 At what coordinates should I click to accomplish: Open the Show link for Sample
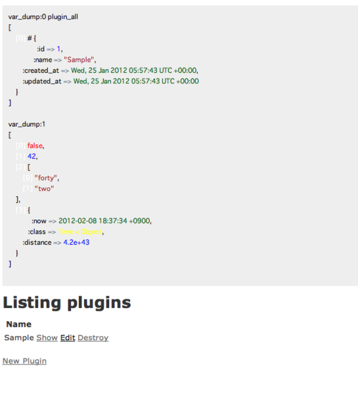point(47,338)
